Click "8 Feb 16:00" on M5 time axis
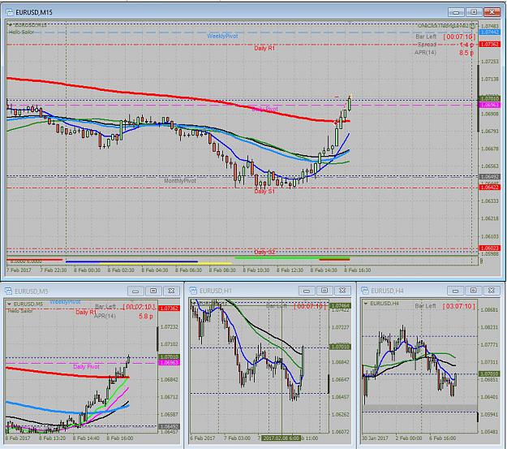This screenshot has height=449, width=507. point(120,438)
